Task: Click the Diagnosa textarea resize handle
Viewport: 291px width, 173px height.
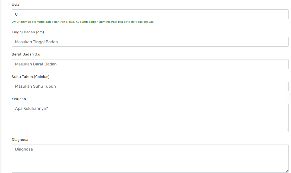Action: click(x=287, y=171)
